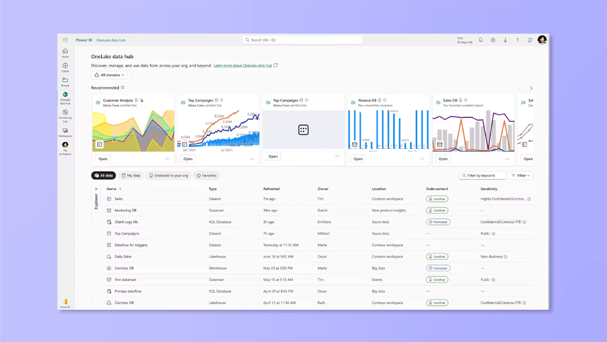Image resolution: width=607 pixels, height=342 pixels.
Task: Sort by Name column header
Action: point(114,189)
